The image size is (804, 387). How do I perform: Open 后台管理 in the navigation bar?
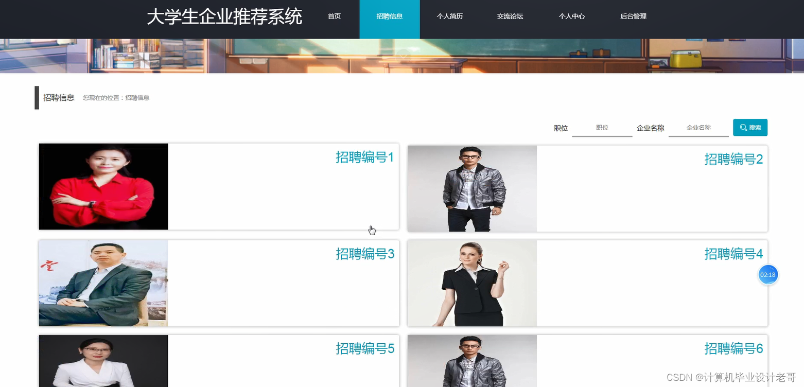pyautogui.click(x=633, y=16)
